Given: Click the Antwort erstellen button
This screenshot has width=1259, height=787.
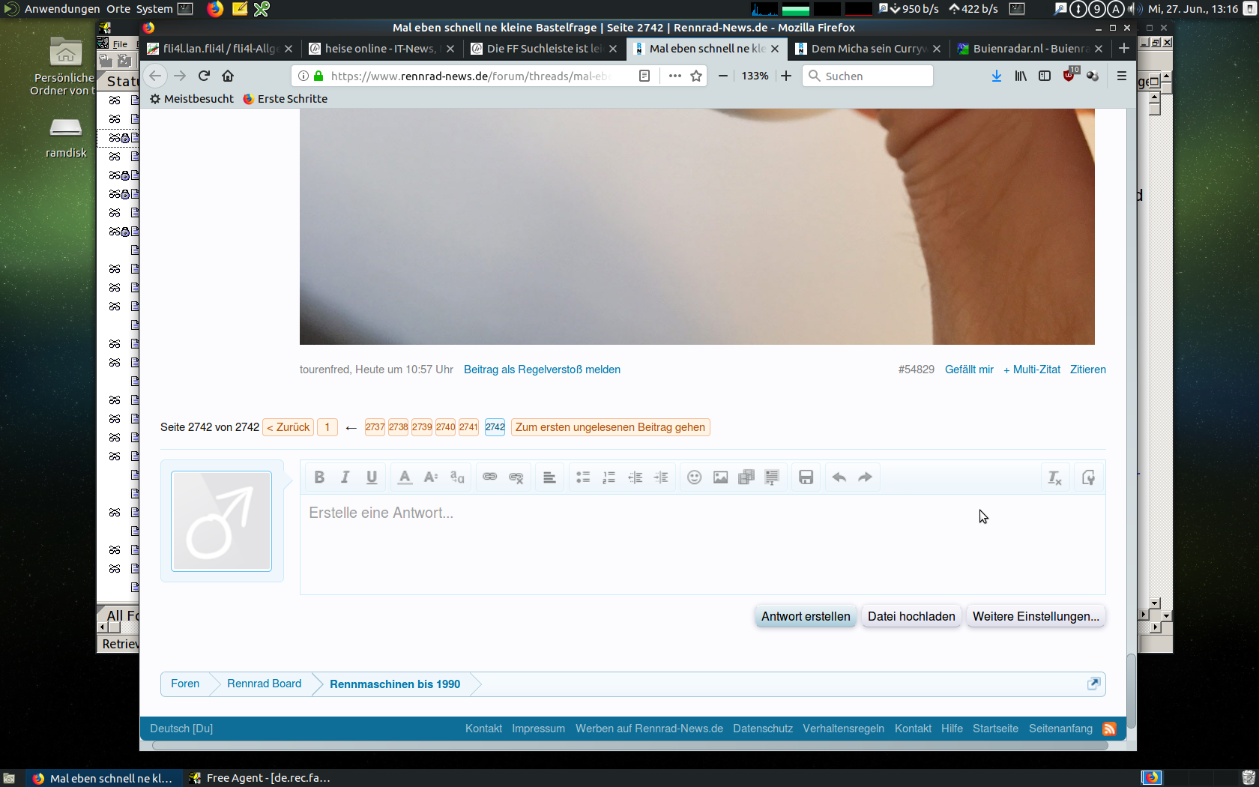Looking at the screenshot, I should coord(806,616).
